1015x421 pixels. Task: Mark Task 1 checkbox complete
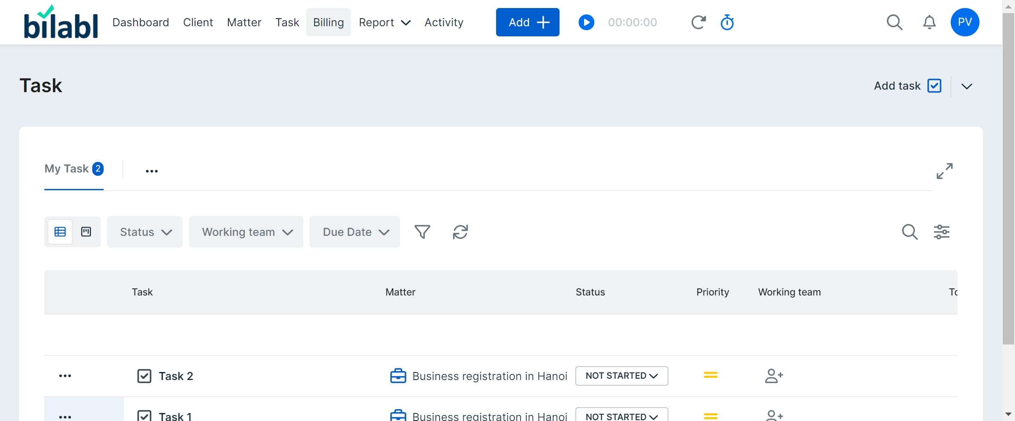[x=144, y=416]
